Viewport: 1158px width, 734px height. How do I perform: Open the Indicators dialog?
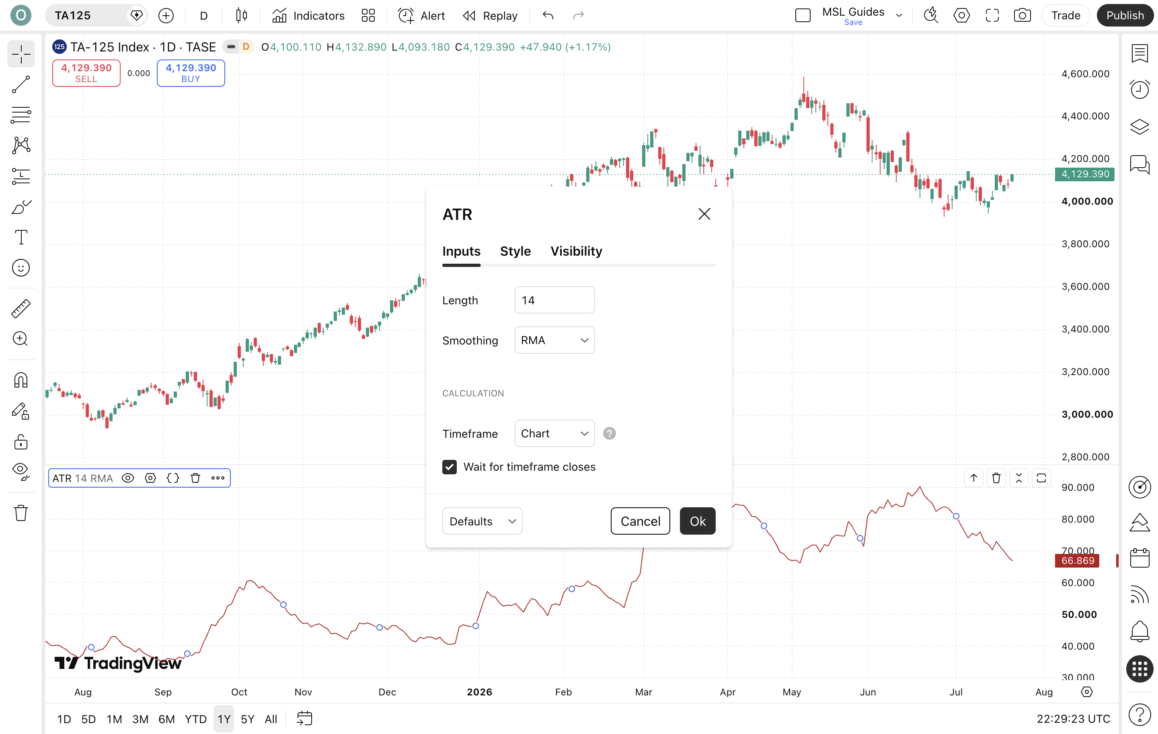click(308, 15)
